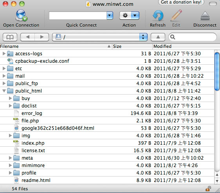
Task: Go back with the left arrow button
Action: 28,37
